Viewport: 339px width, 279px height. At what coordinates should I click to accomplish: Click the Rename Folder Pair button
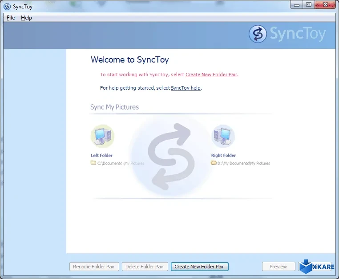point(94,267)
